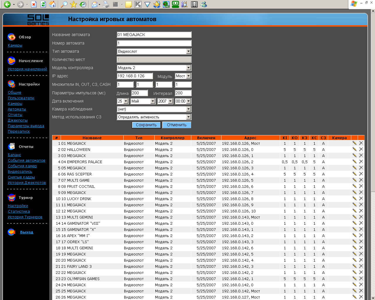375x300 pixels.
Task: Click the Сохранить button
Action: (146, 125)
